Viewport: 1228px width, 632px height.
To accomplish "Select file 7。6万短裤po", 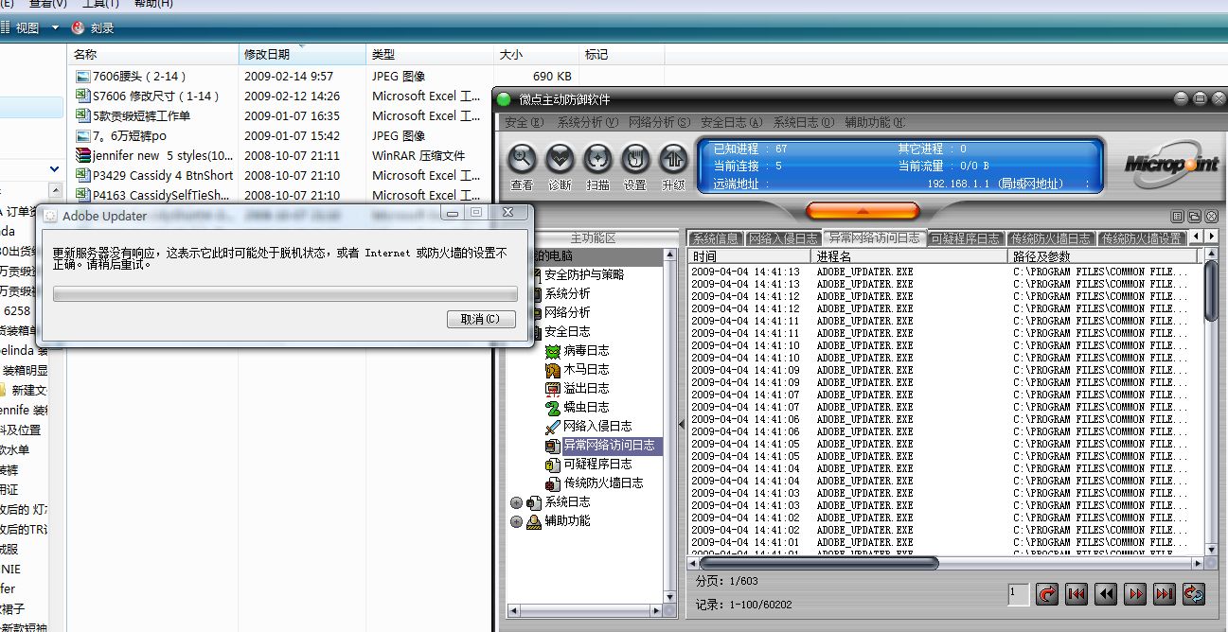I will coord(120,135).
